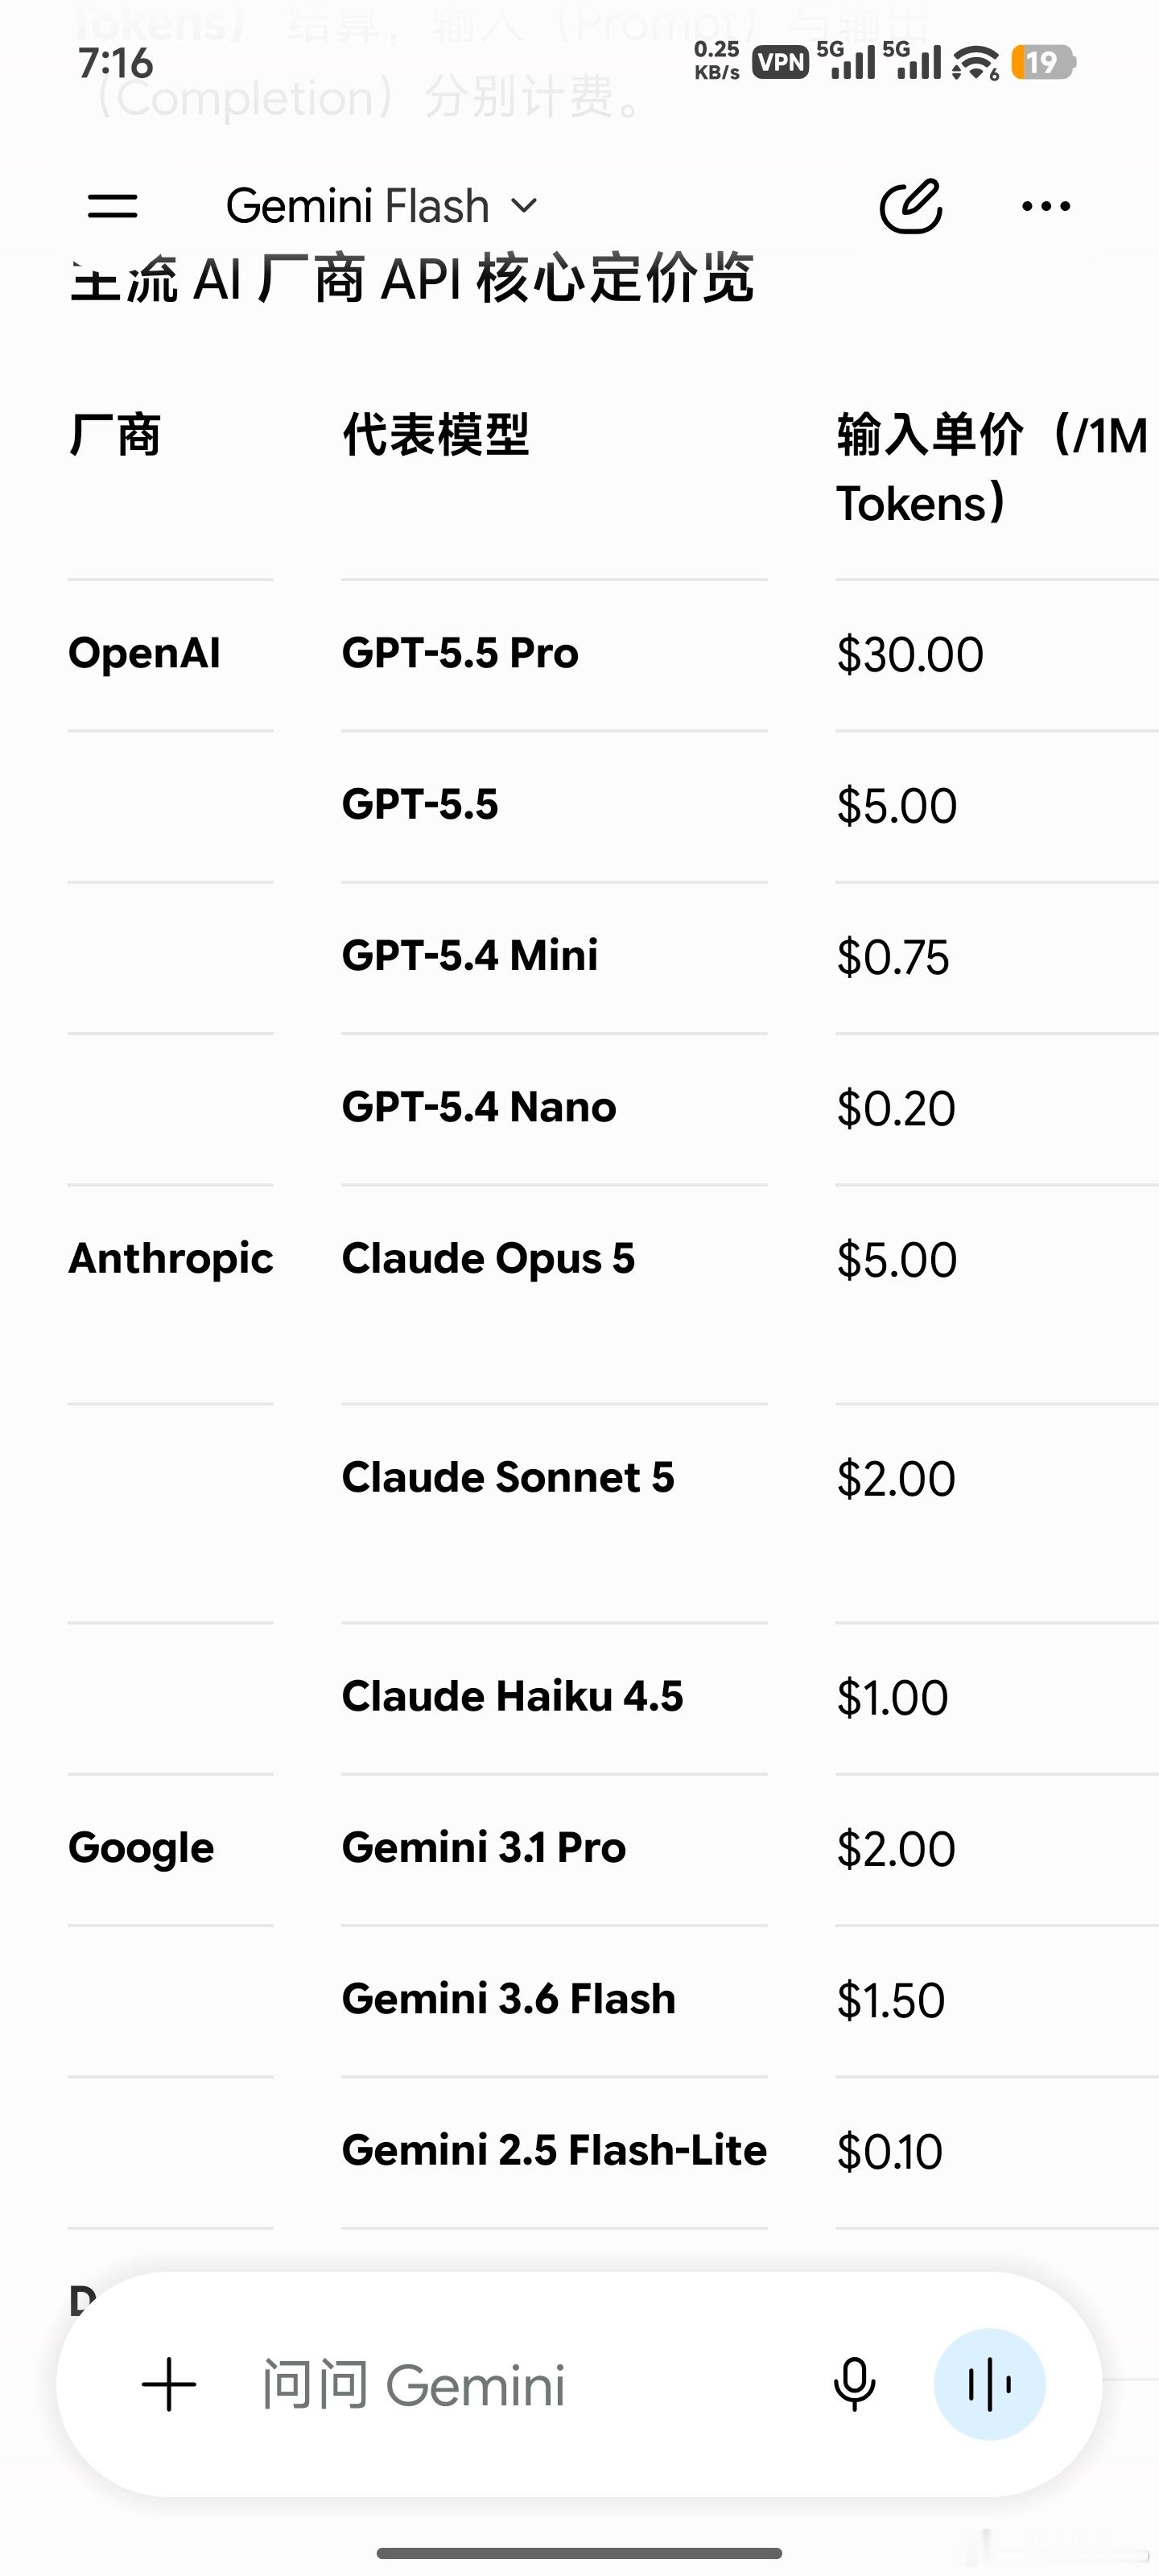Tap the microphone voice input icon
1159x2576 pixels.
click(x=854, y=2385)
